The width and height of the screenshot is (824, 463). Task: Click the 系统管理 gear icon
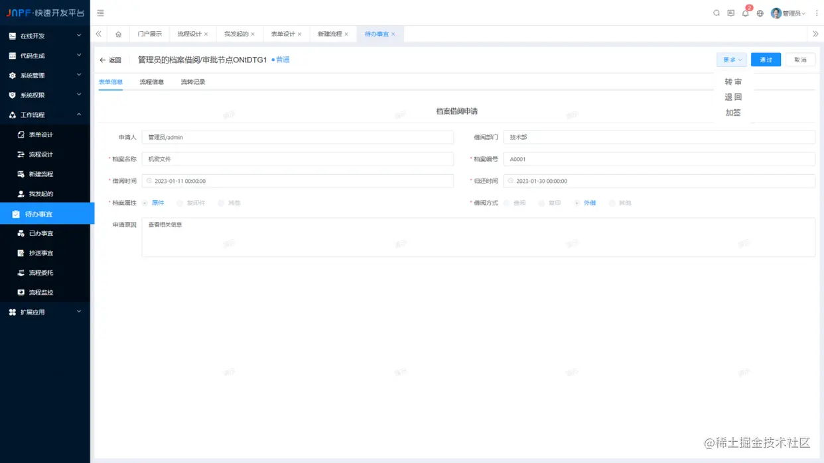[x=13, y=76]
